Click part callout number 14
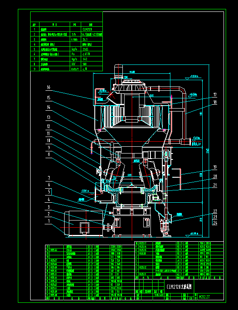238x310 pixels. click(x=48, y=107)
